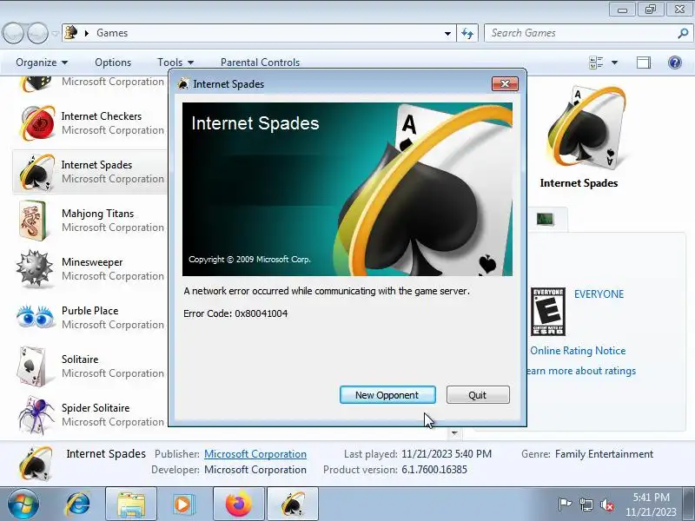This screenshot has width=695, height=521.
Task: Select Mahjong Titans text in list
Action: pyautogui.click(x=98, y=214)
